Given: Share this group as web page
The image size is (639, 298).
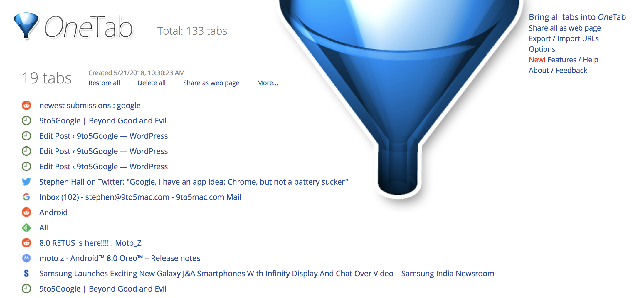Looking at the screenshot, I should [x=211, y=83].
